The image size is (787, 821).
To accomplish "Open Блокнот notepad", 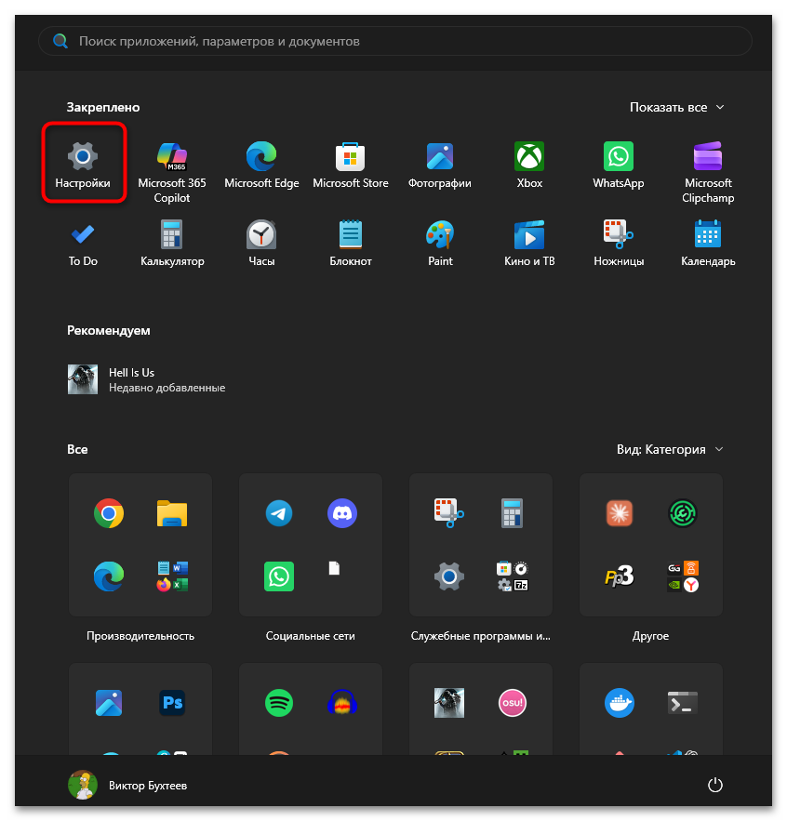I will pyautogui.click(x=351, y=243).
